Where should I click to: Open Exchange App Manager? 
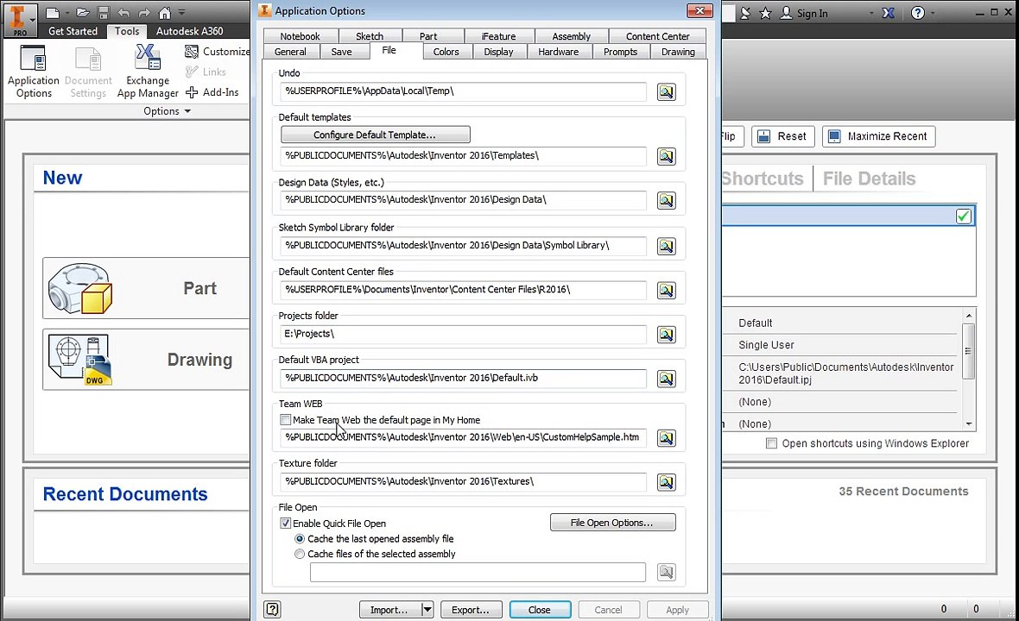click(148, 72)
